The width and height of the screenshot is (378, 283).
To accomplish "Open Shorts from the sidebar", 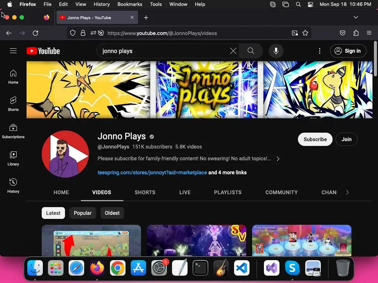I will point(13,104).
